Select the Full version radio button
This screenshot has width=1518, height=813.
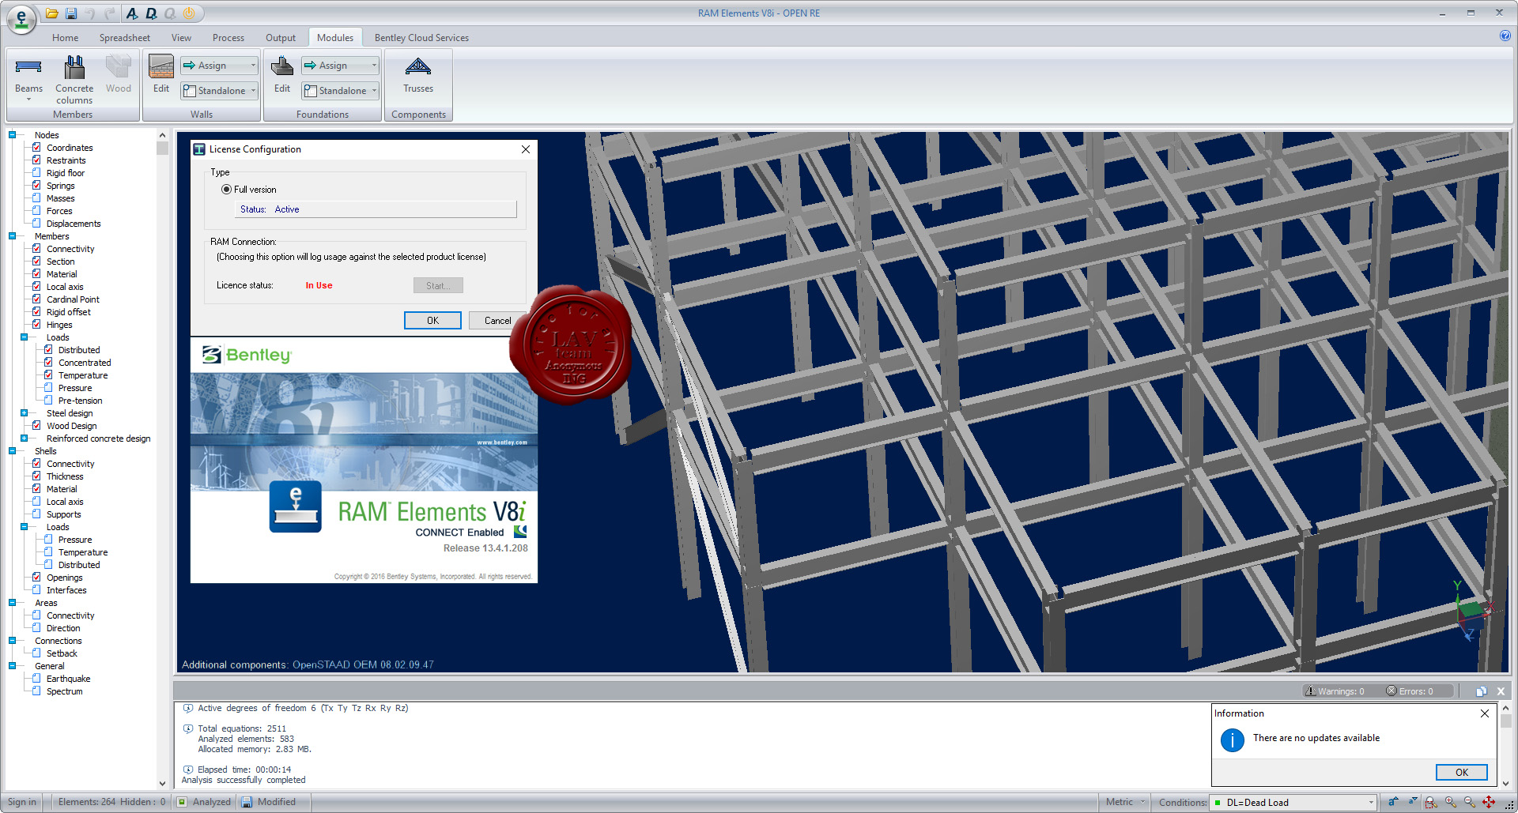[x=226, y=190]
